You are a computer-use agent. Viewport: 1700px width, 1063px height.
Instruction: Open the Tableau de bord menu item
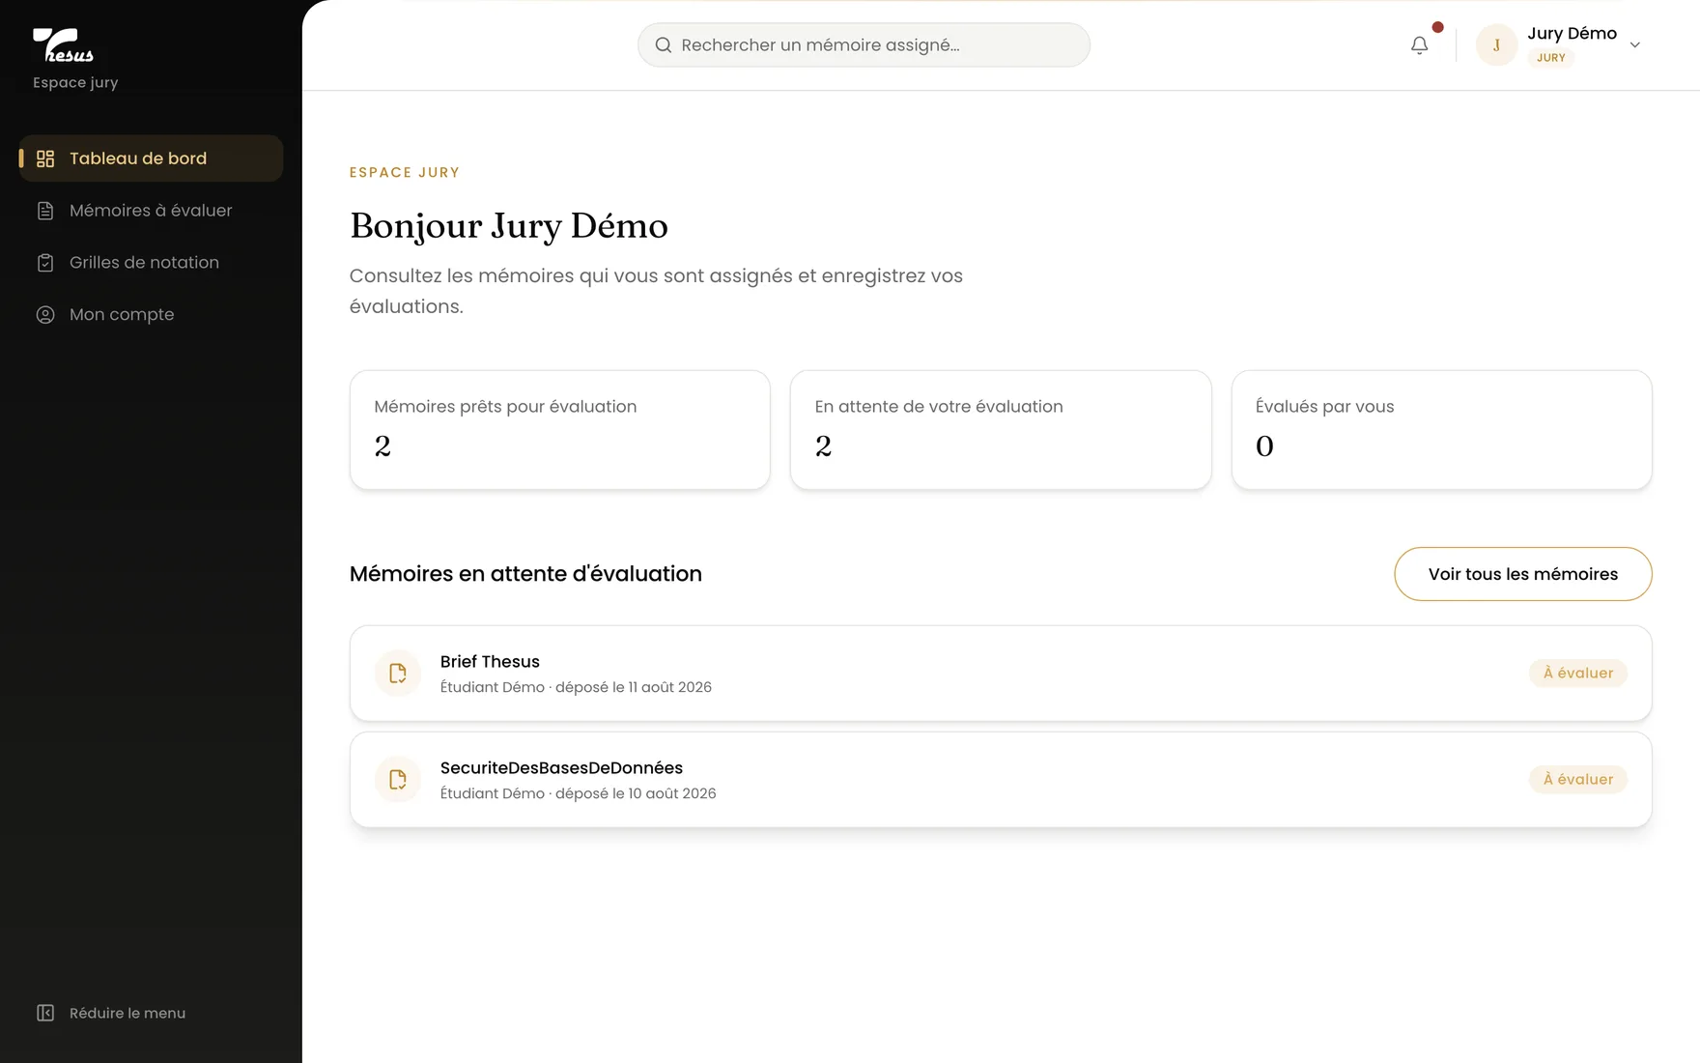[151, 158]
